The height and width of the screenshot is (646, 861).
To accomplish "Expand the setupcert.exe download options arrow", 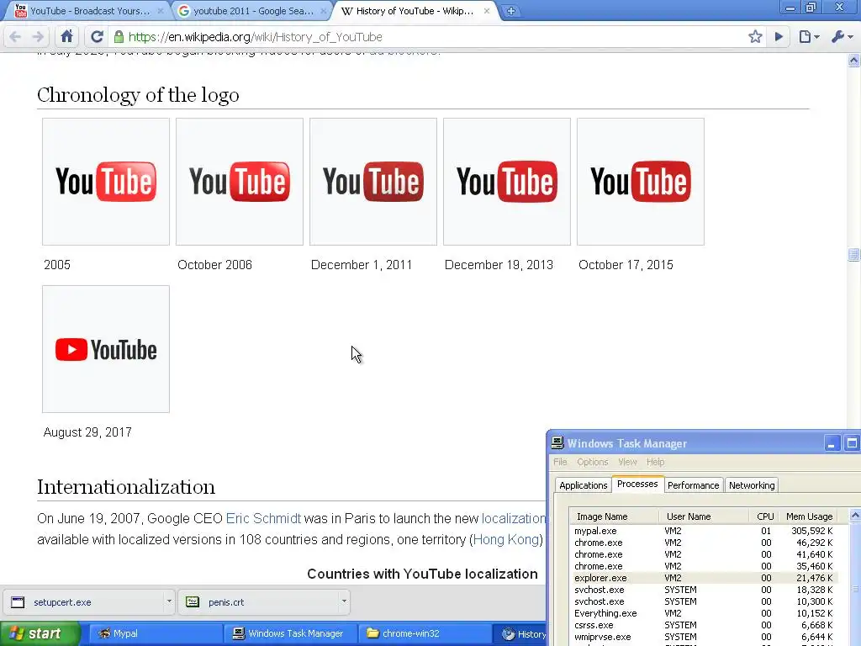I will 169,601.
